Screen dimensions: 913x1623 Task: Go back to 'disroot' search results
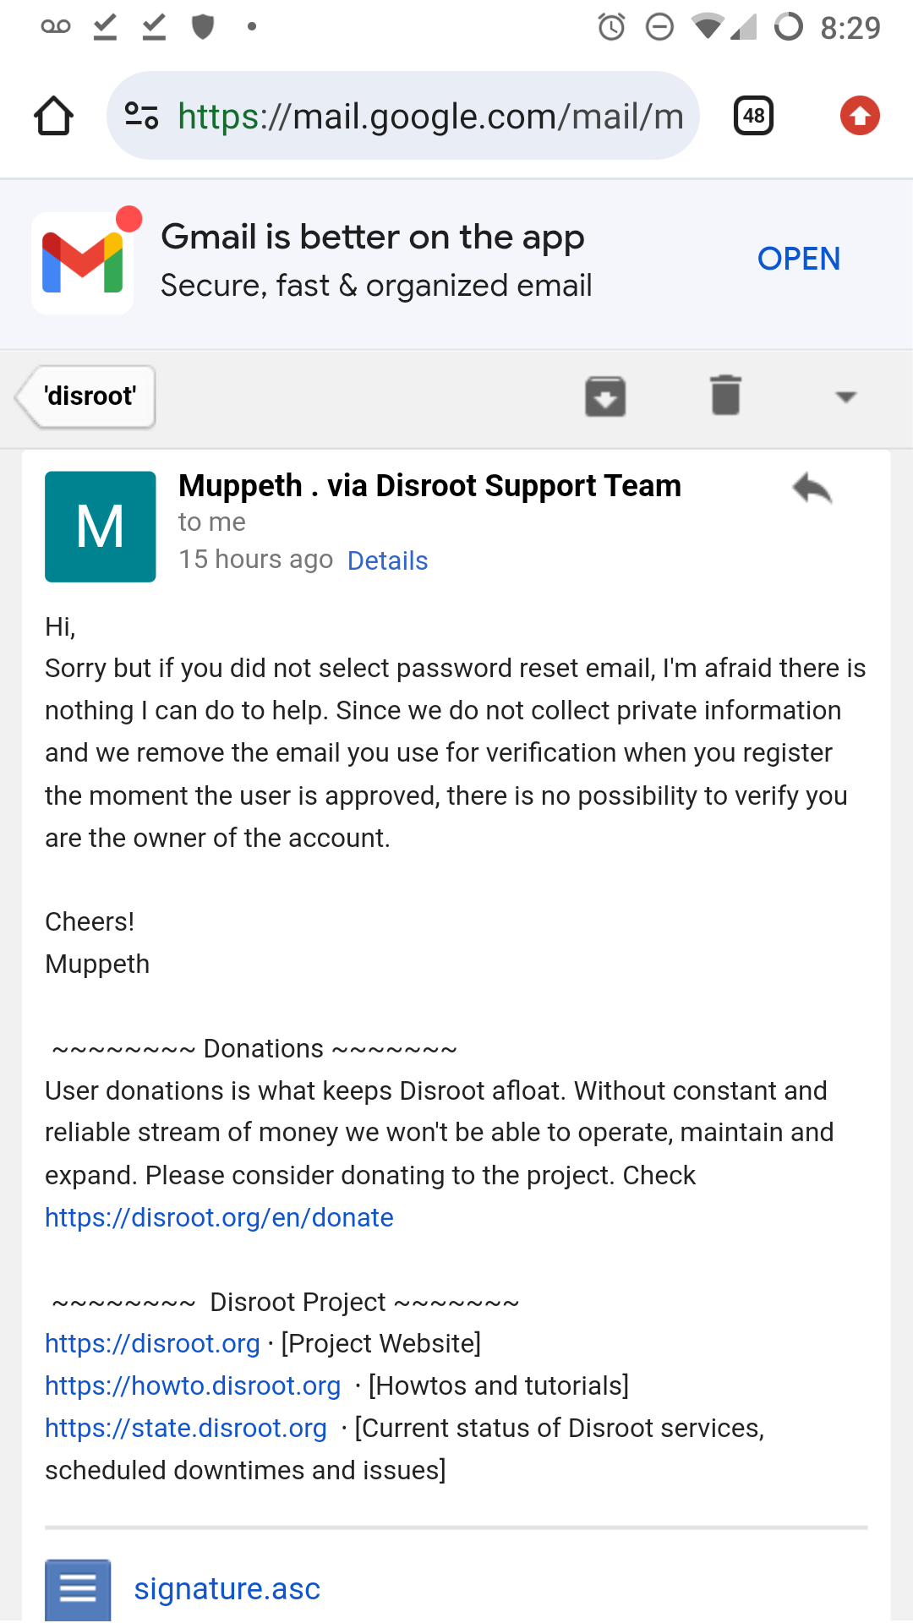pos(85,396)
